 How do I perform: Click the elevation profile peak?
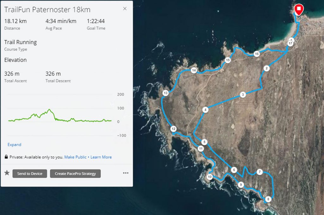pyautogui.click(x=49, y=110)
